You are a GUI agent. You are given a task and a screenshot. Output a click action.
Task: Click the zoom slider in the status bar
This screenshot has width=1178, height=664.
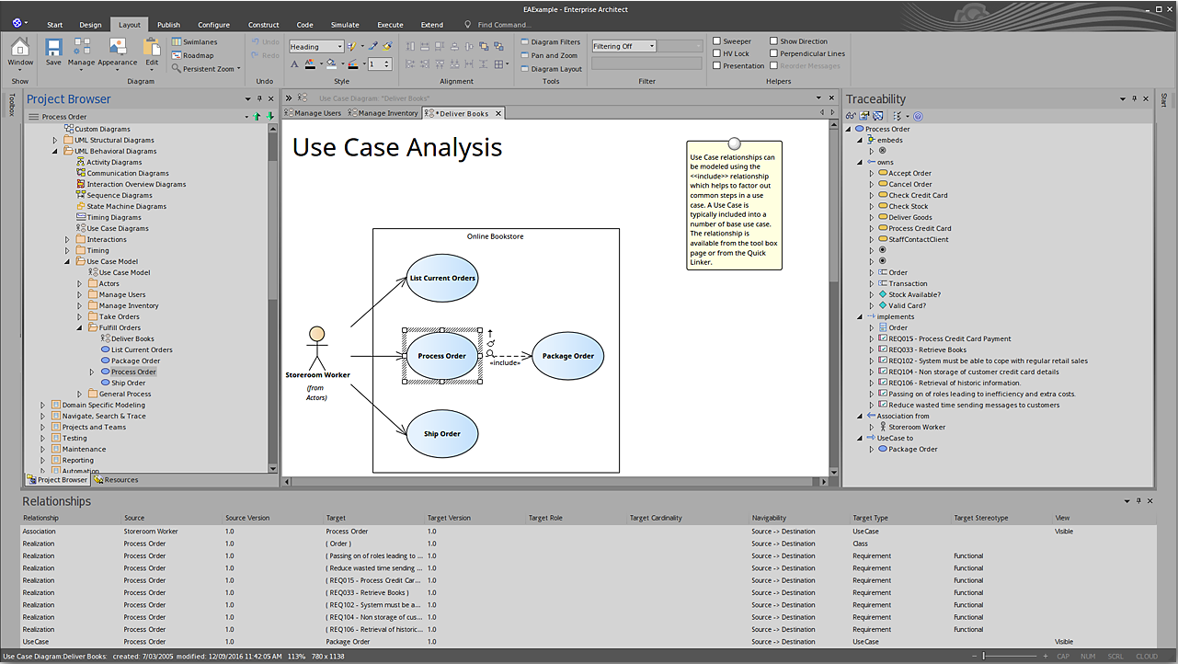click(x=1012, y=656)
